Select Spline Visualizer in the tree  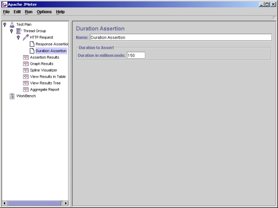pos(43,70)
